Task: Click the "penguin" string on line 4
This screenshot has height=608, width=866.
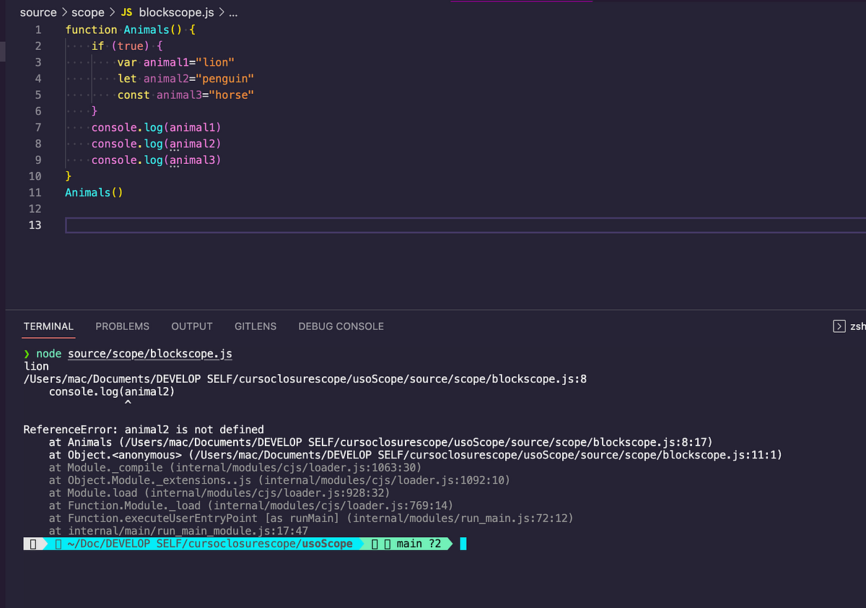Action: [225, 78]
